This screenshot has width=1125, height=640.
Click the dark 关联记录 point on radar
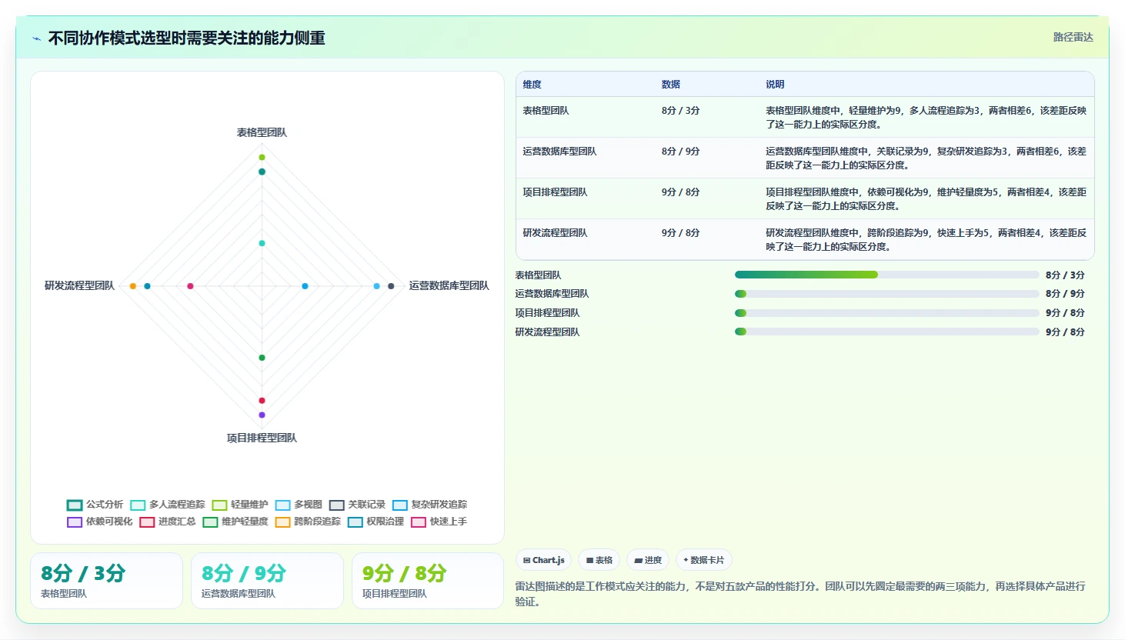[391, 286]
